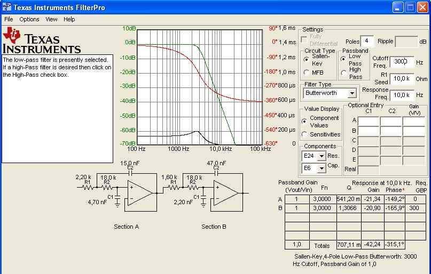Click the Section B op-amp symbol
This screenshot has width=431, height=274.
coord(226,194)
